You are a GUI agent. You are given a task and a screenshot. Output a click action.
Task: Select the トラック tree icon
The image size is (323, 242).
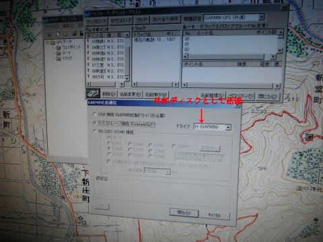59,58
